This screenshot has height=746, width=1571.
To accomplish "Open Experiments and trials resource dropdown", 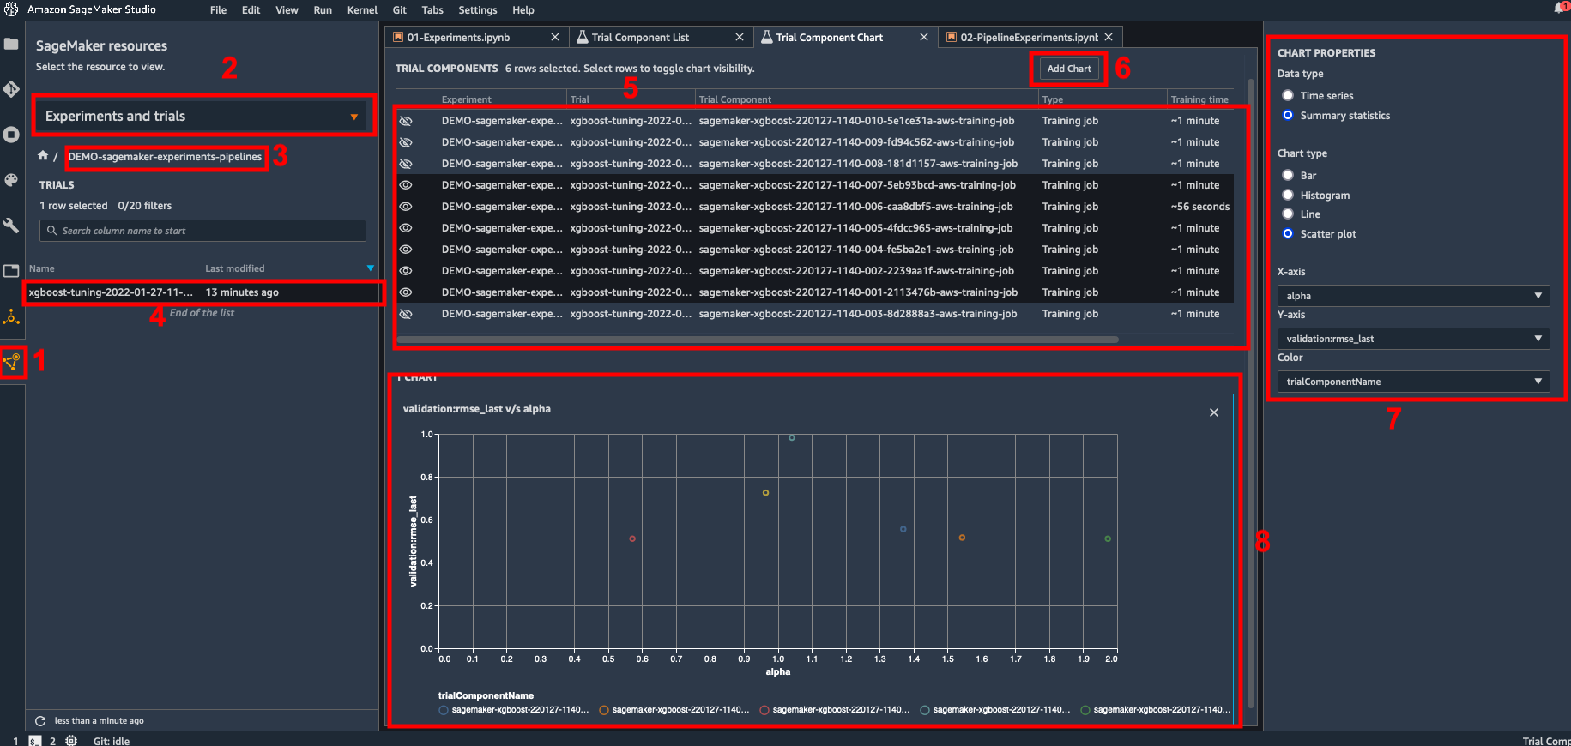I will click(x=201, y=116).
